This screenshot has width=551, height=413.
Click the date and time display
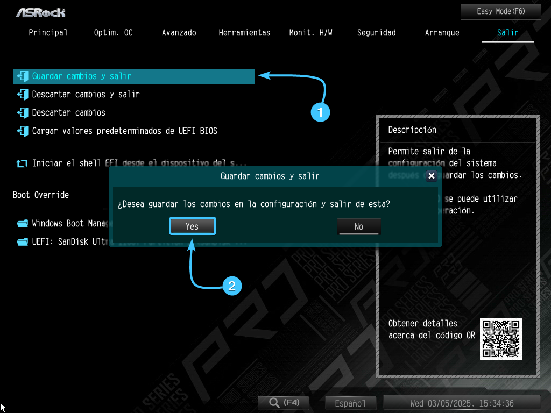tap(462, 403)
